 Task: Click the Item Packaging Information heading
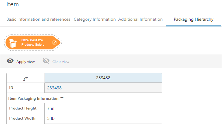(x=33, y=99)
